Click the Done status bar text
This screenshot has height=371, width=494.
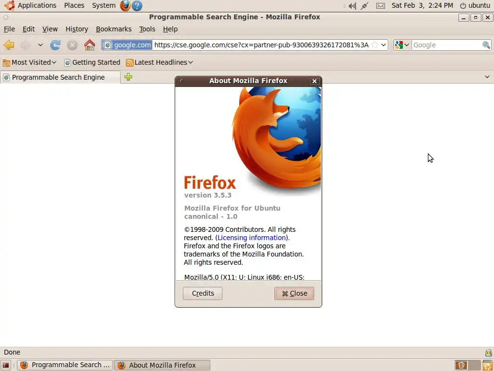(x=12, y=352)
